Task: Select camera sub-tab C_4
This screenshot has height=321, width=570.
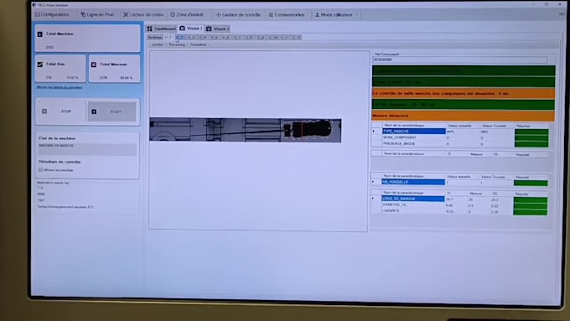Action: coord(203,38)
